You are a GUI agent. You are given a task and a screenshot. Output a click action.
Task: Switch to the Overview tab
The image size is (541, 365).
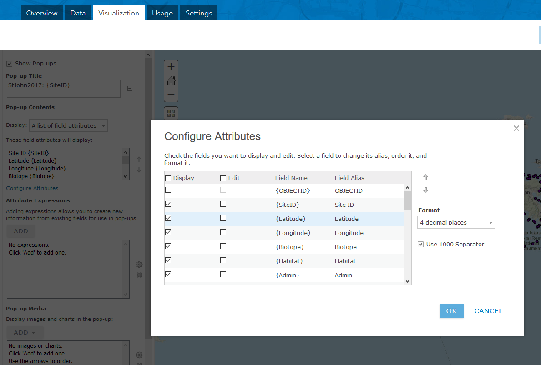(42, 13)
